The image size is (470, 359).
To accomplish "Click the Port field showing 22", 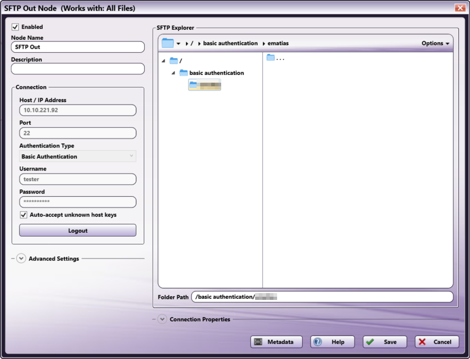I will click(x=77, y=133).
